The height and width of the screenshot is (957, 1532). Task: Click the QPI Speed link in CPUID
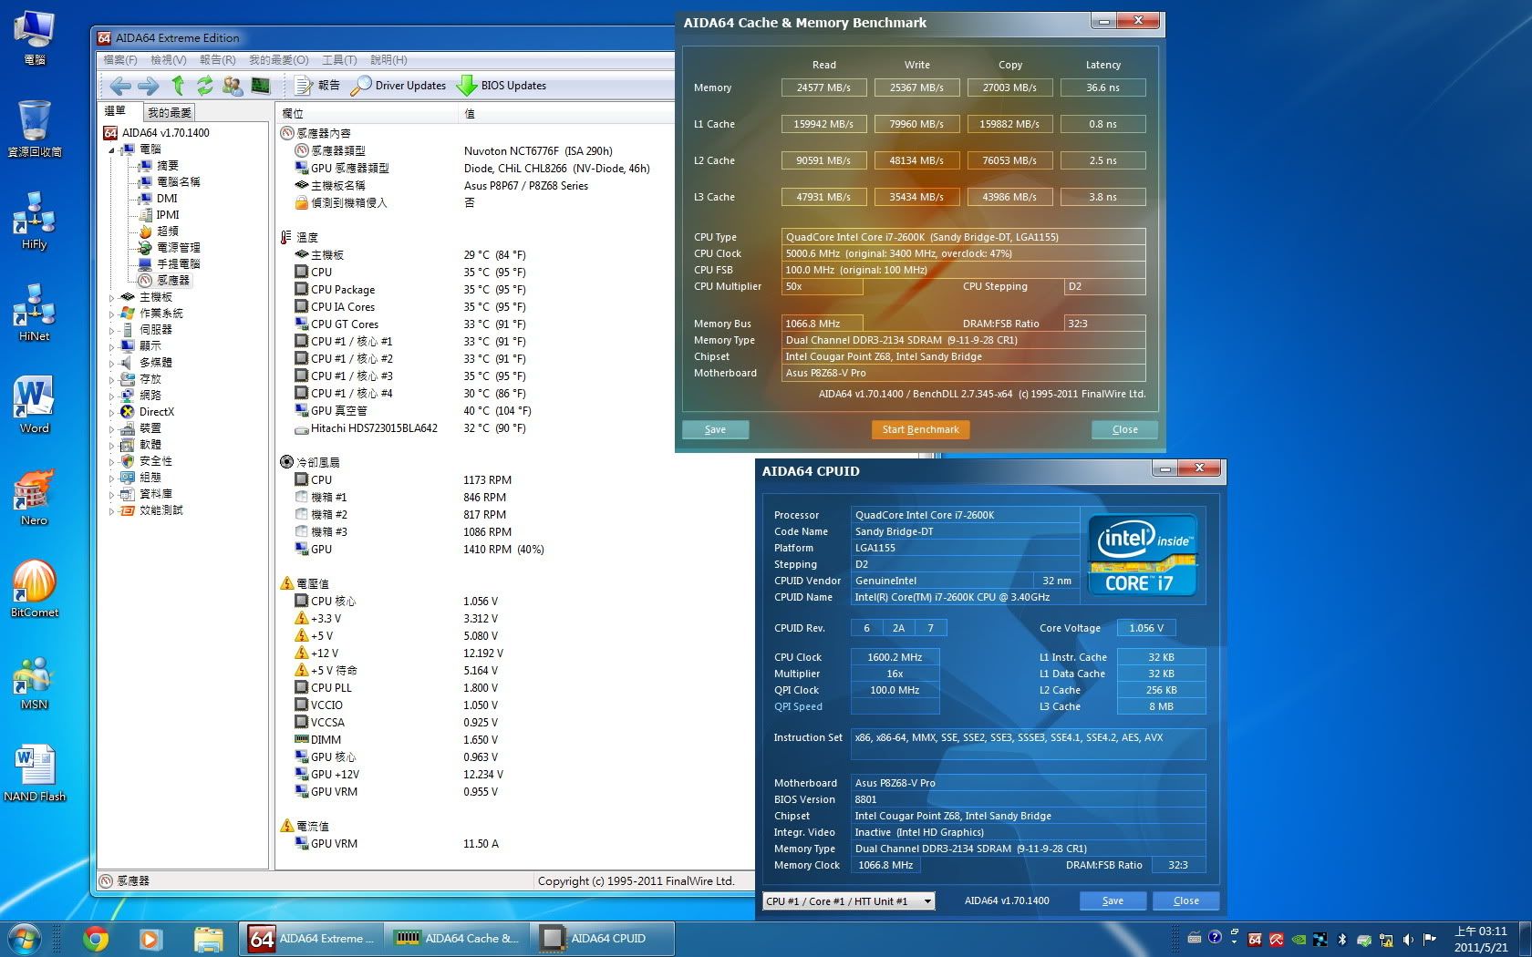[798, 706]
